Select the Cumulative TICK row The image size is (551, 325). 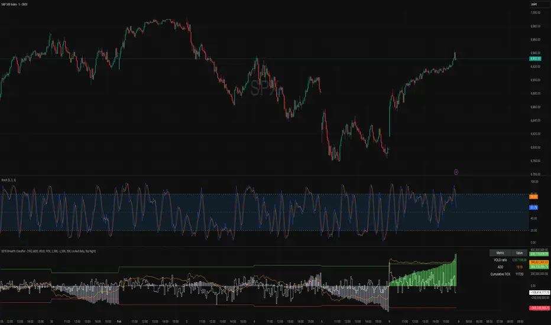tap(508, 274)
